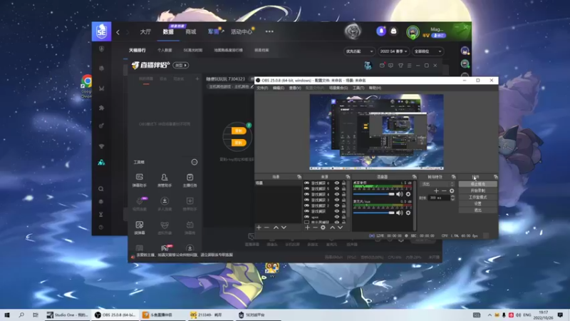Pop out the OBS mixer dock
570x321 pixels.
414,177
